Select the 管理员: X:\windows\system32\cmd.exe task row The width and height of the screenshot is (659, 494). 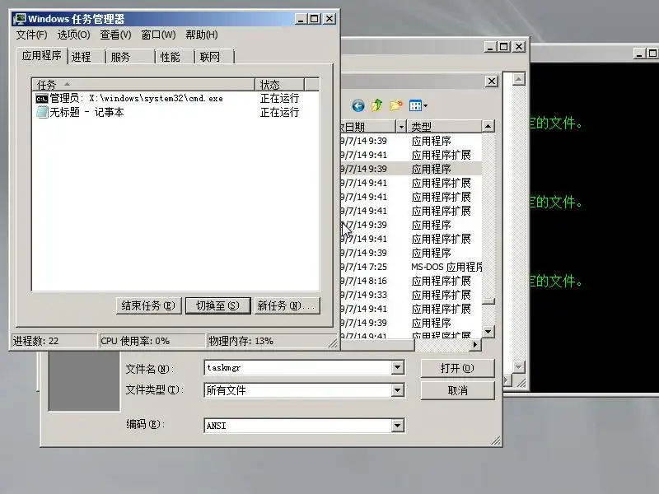pyautogui.click(x=175, y=99)
